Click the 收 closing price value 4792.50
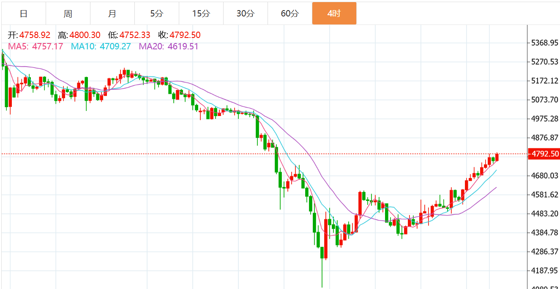The image size is (560, 289). (x=185, y=35)
